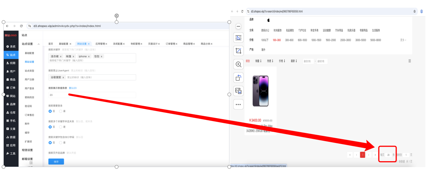Click the 搜索展示数据条数 input field

92,95
